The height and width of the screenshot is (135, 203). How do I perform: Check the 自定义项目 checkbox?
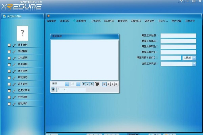tap(9, 91)
